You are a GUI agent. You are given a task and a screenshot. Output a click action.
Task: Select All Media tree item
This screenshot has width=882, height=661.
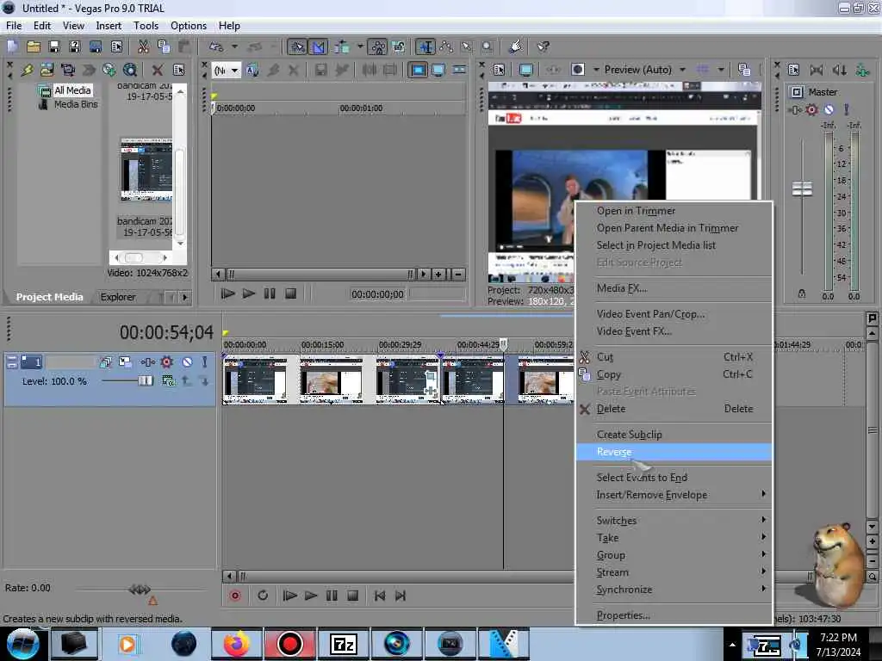point(72,90)
